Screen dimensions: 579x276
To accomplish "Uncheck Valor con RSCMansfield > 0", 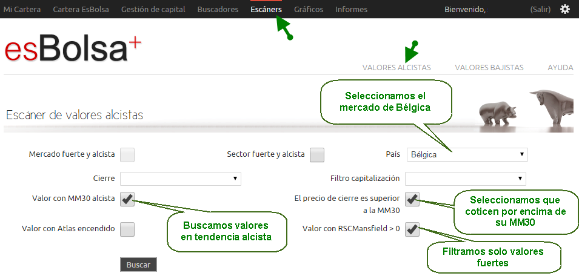I will point(412,229).
